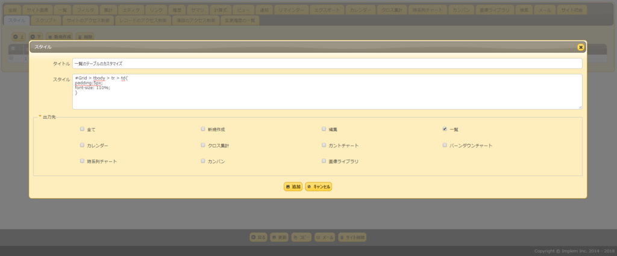Switch to the リンク tab
Viewport: 617px width, 256px height.
click(156, 10)
